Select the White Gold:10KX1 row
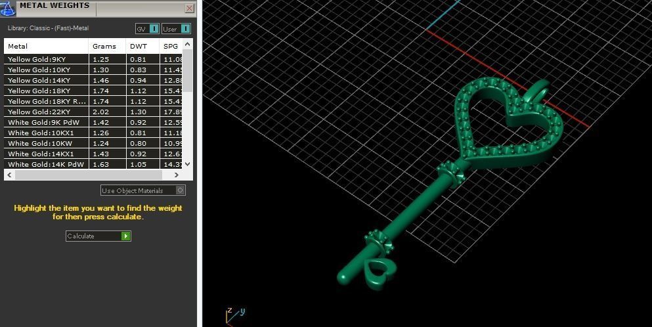 click(x=93, y=133)
